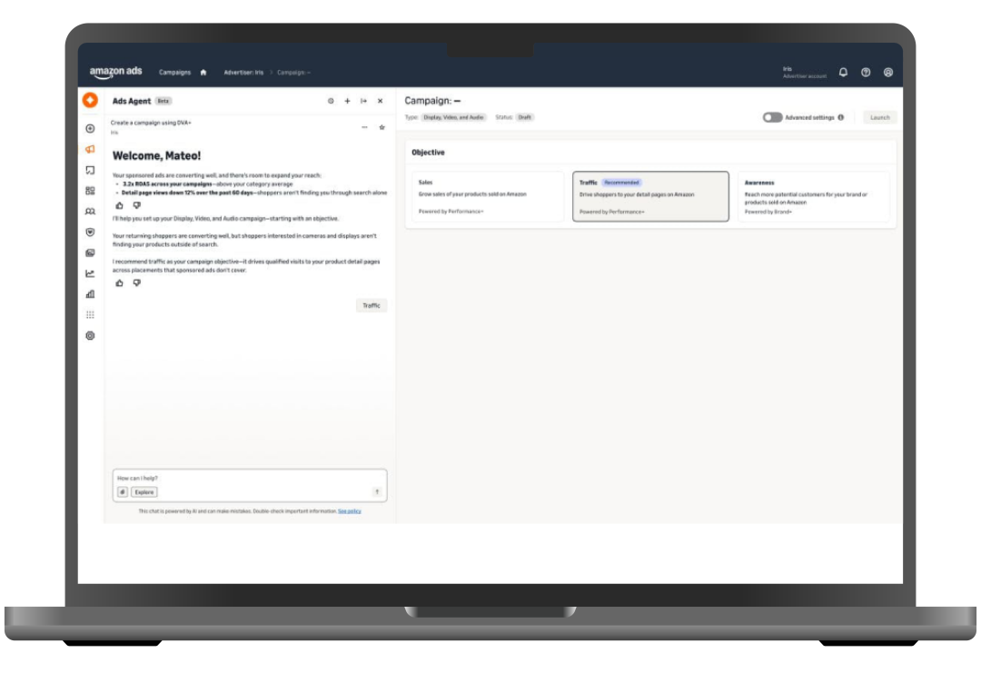Open the megaphone campaigns icon in the sidebar
The image size is (981, 673).
point(90,149)
